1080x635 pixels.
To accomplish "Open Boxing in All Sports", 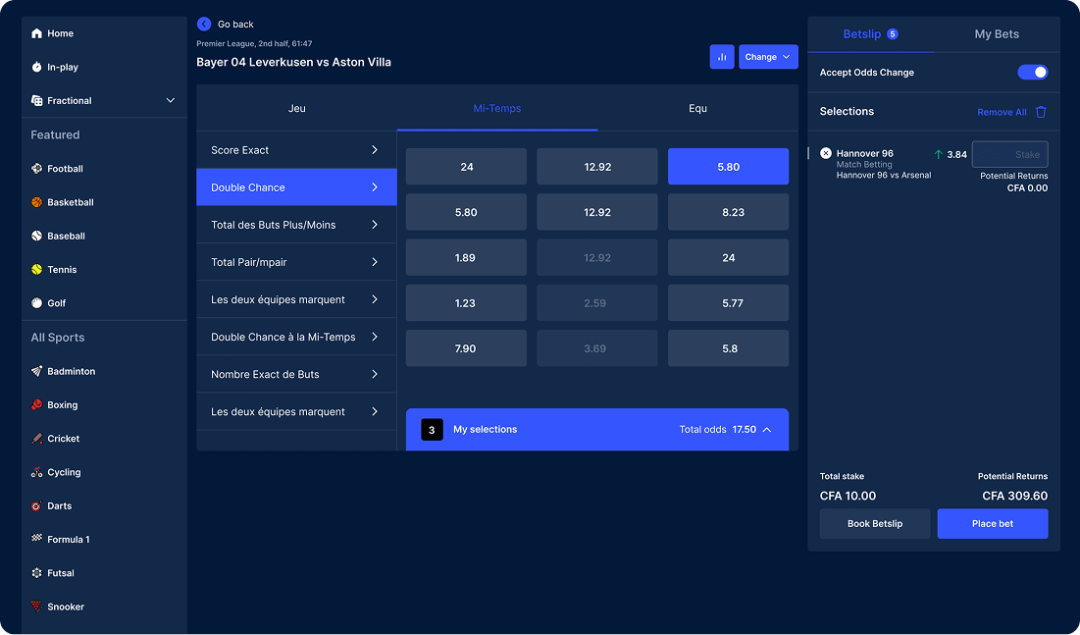I will click(62, 405).
